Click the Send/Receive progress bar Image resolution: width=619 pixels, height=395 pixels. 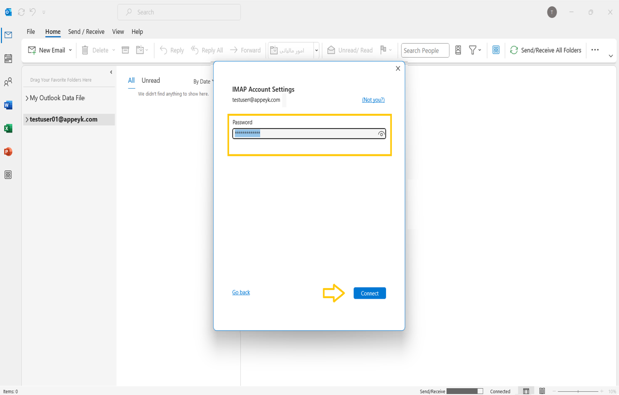tap(465, 391)
